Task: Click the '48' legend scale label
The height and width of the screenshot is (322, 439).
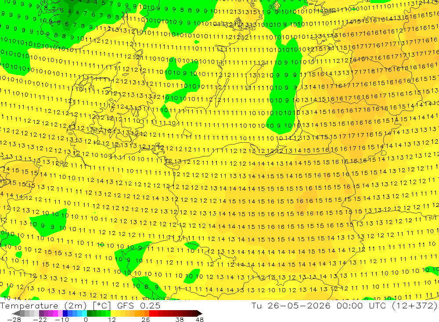Action: (200, 319)
